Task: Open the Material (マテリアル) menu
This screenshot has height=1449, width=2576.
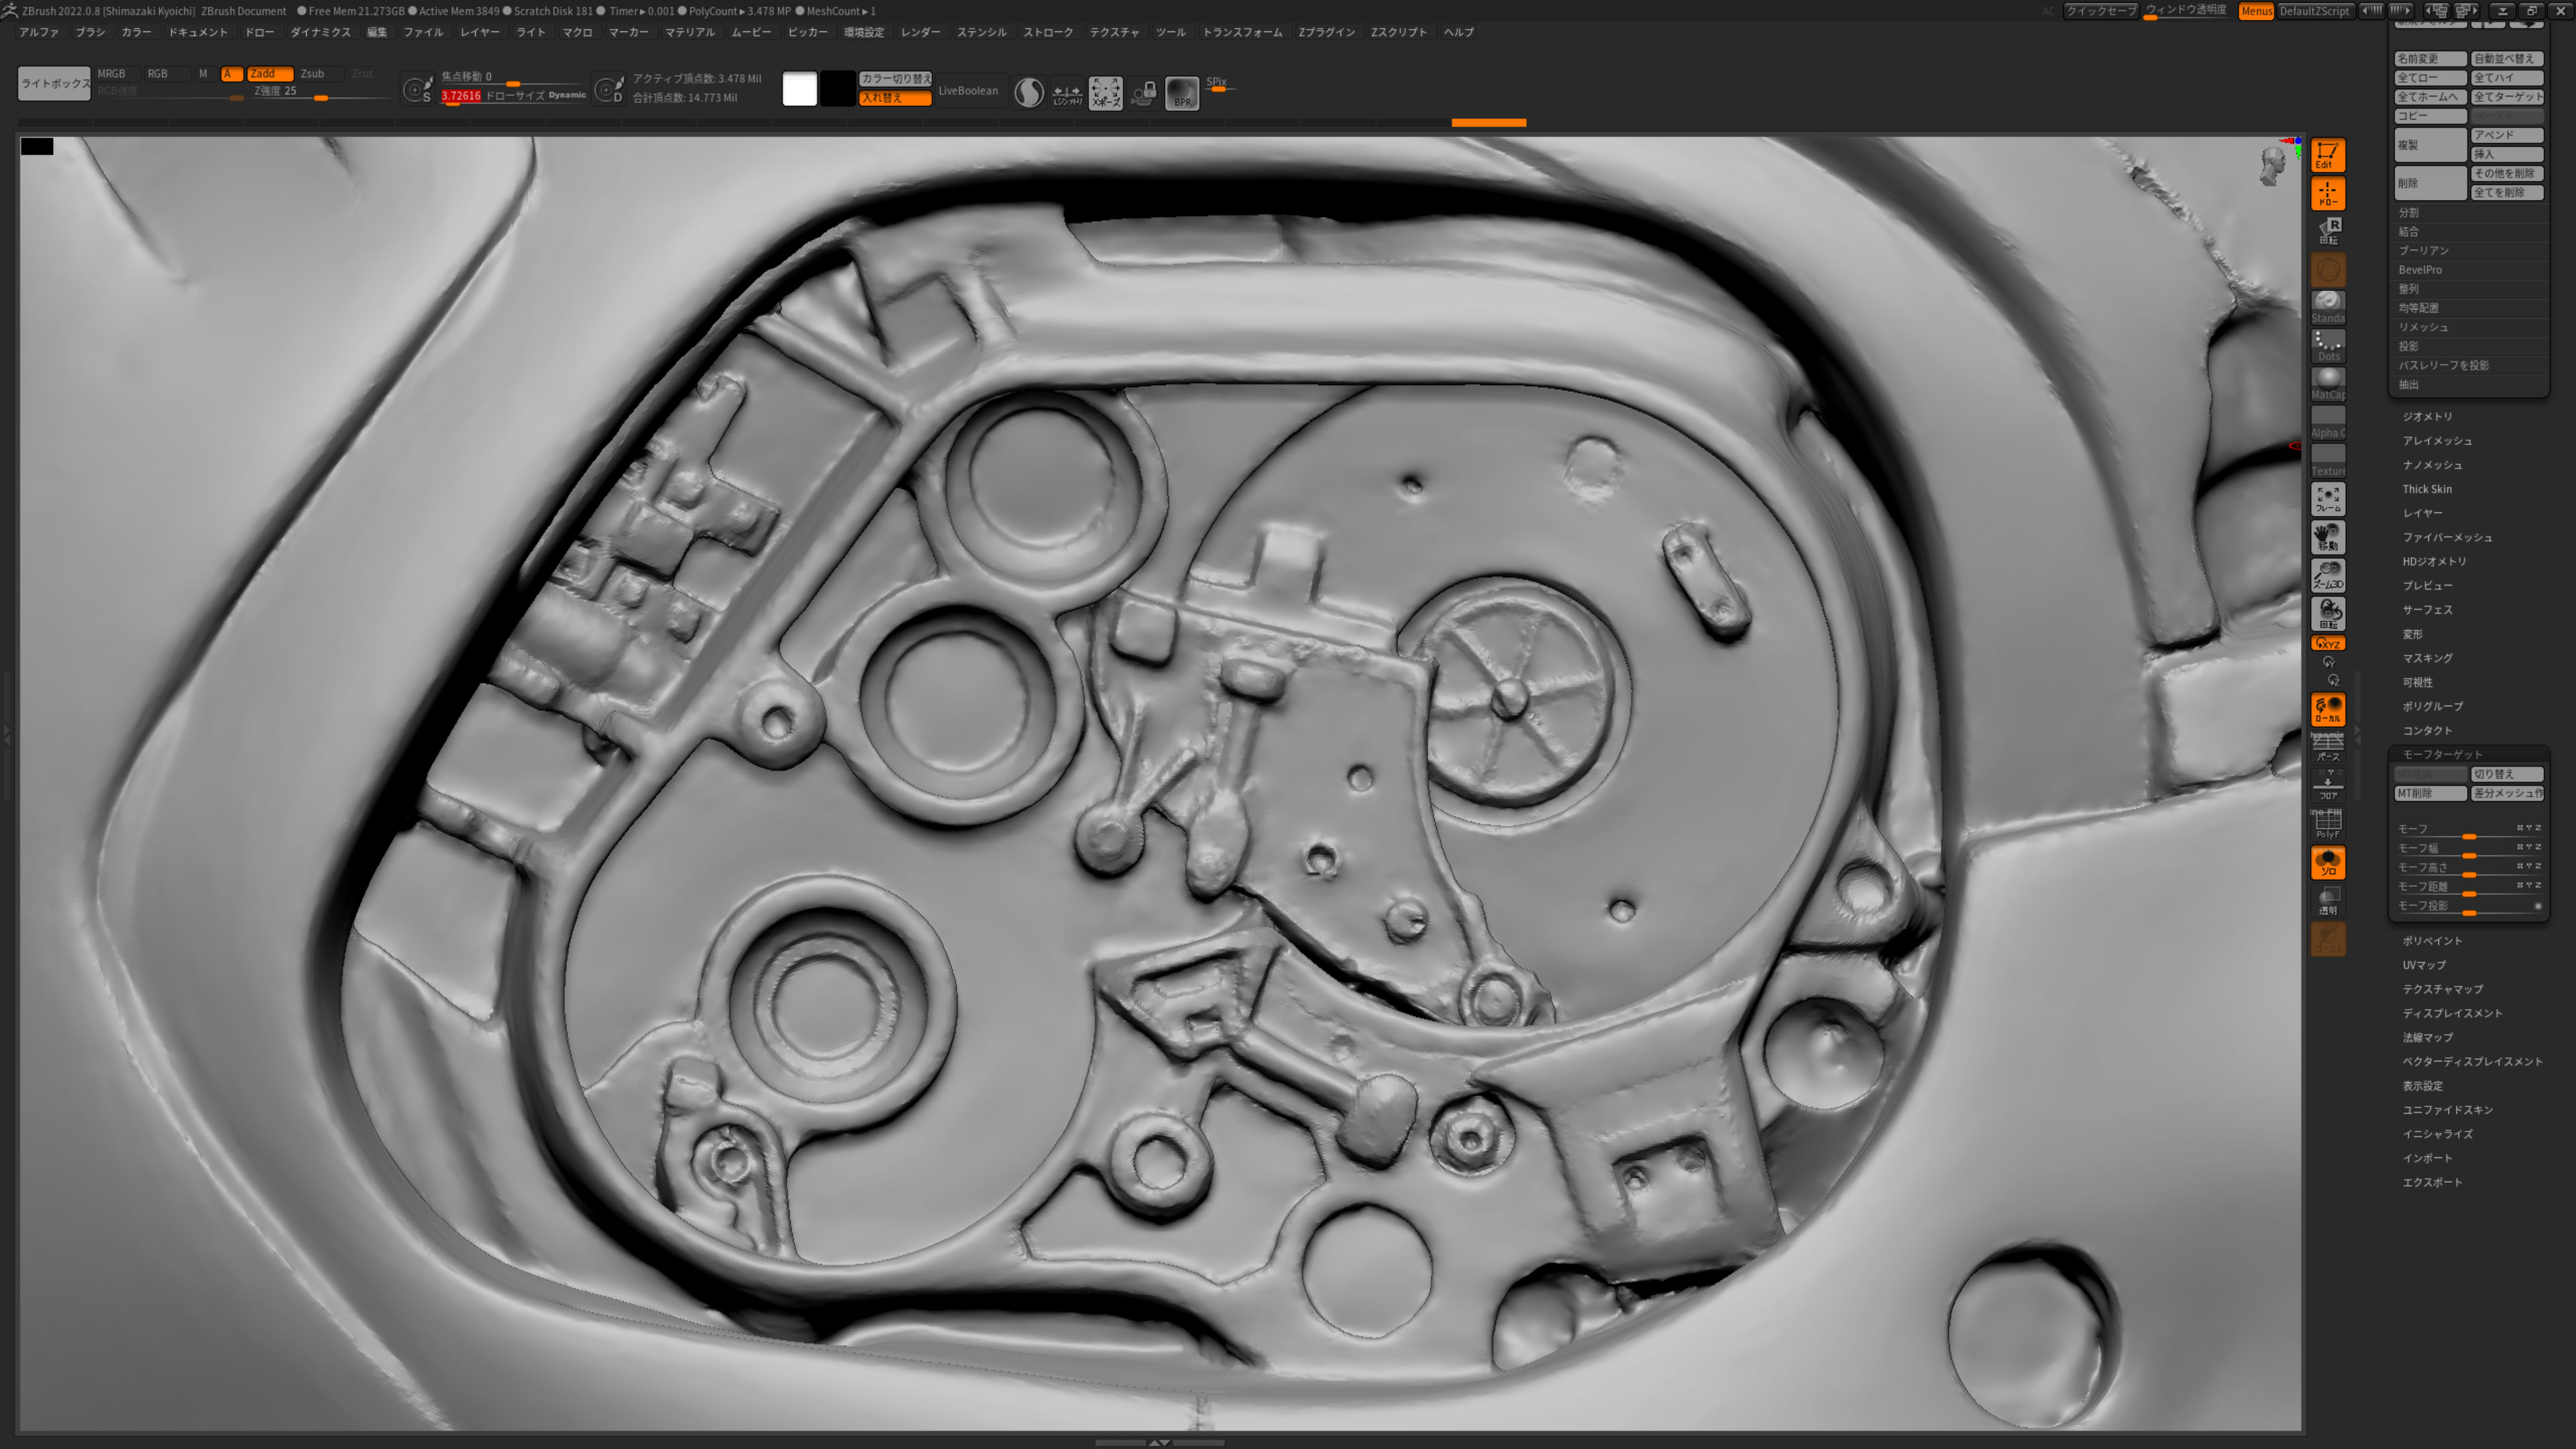Action: (690, 32)
